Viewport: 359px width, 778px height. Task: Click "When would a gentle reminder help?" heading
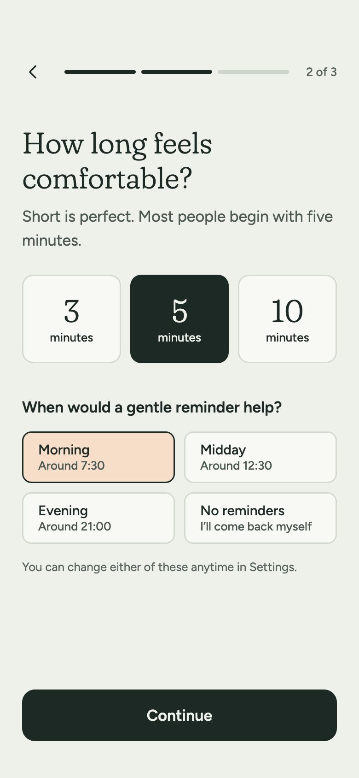[x=152, y=407]
